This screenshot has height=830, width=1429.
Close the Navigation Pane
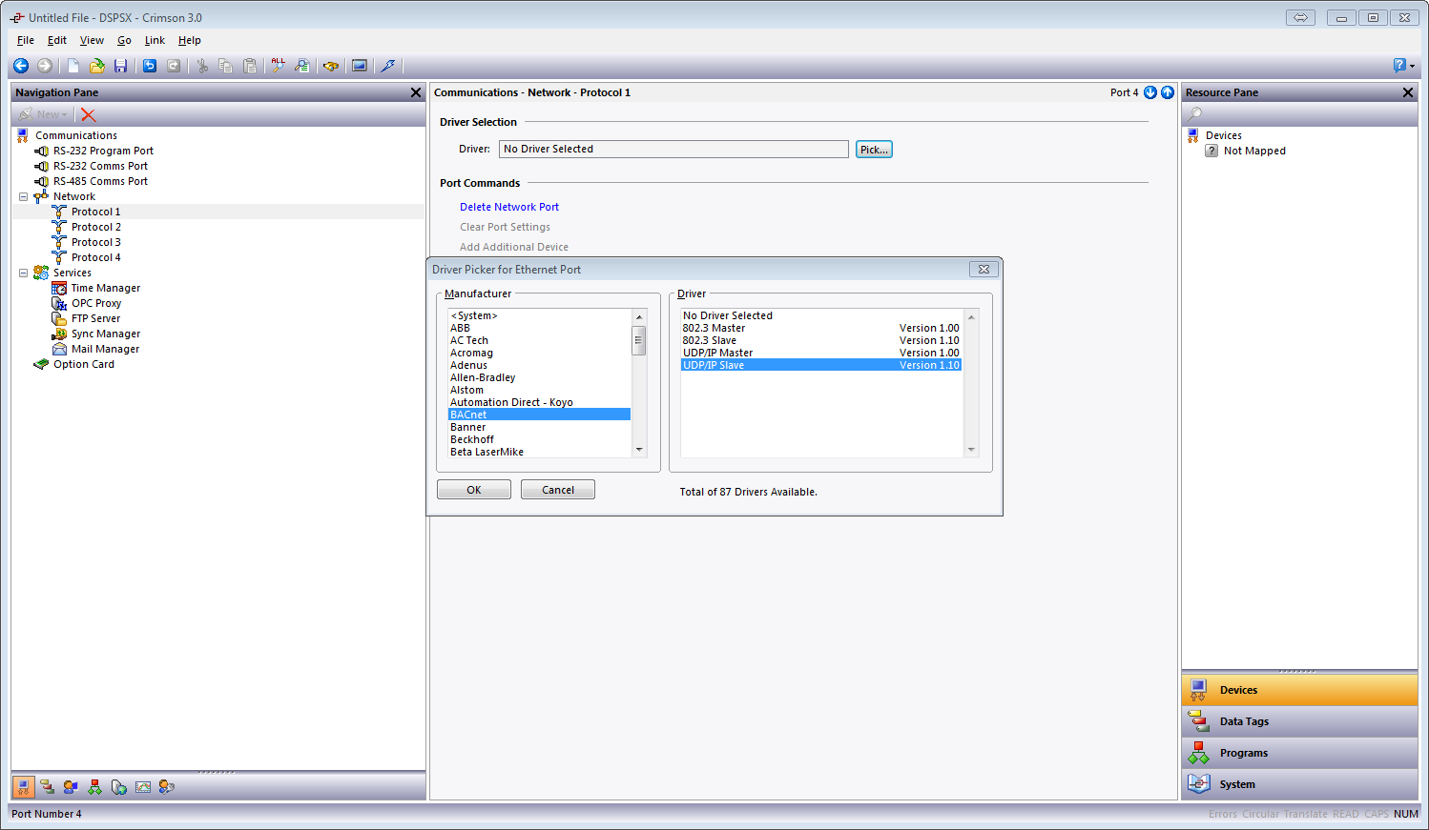click(x=416, y=92)
